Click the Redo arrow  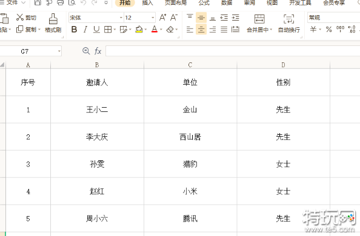94,2
